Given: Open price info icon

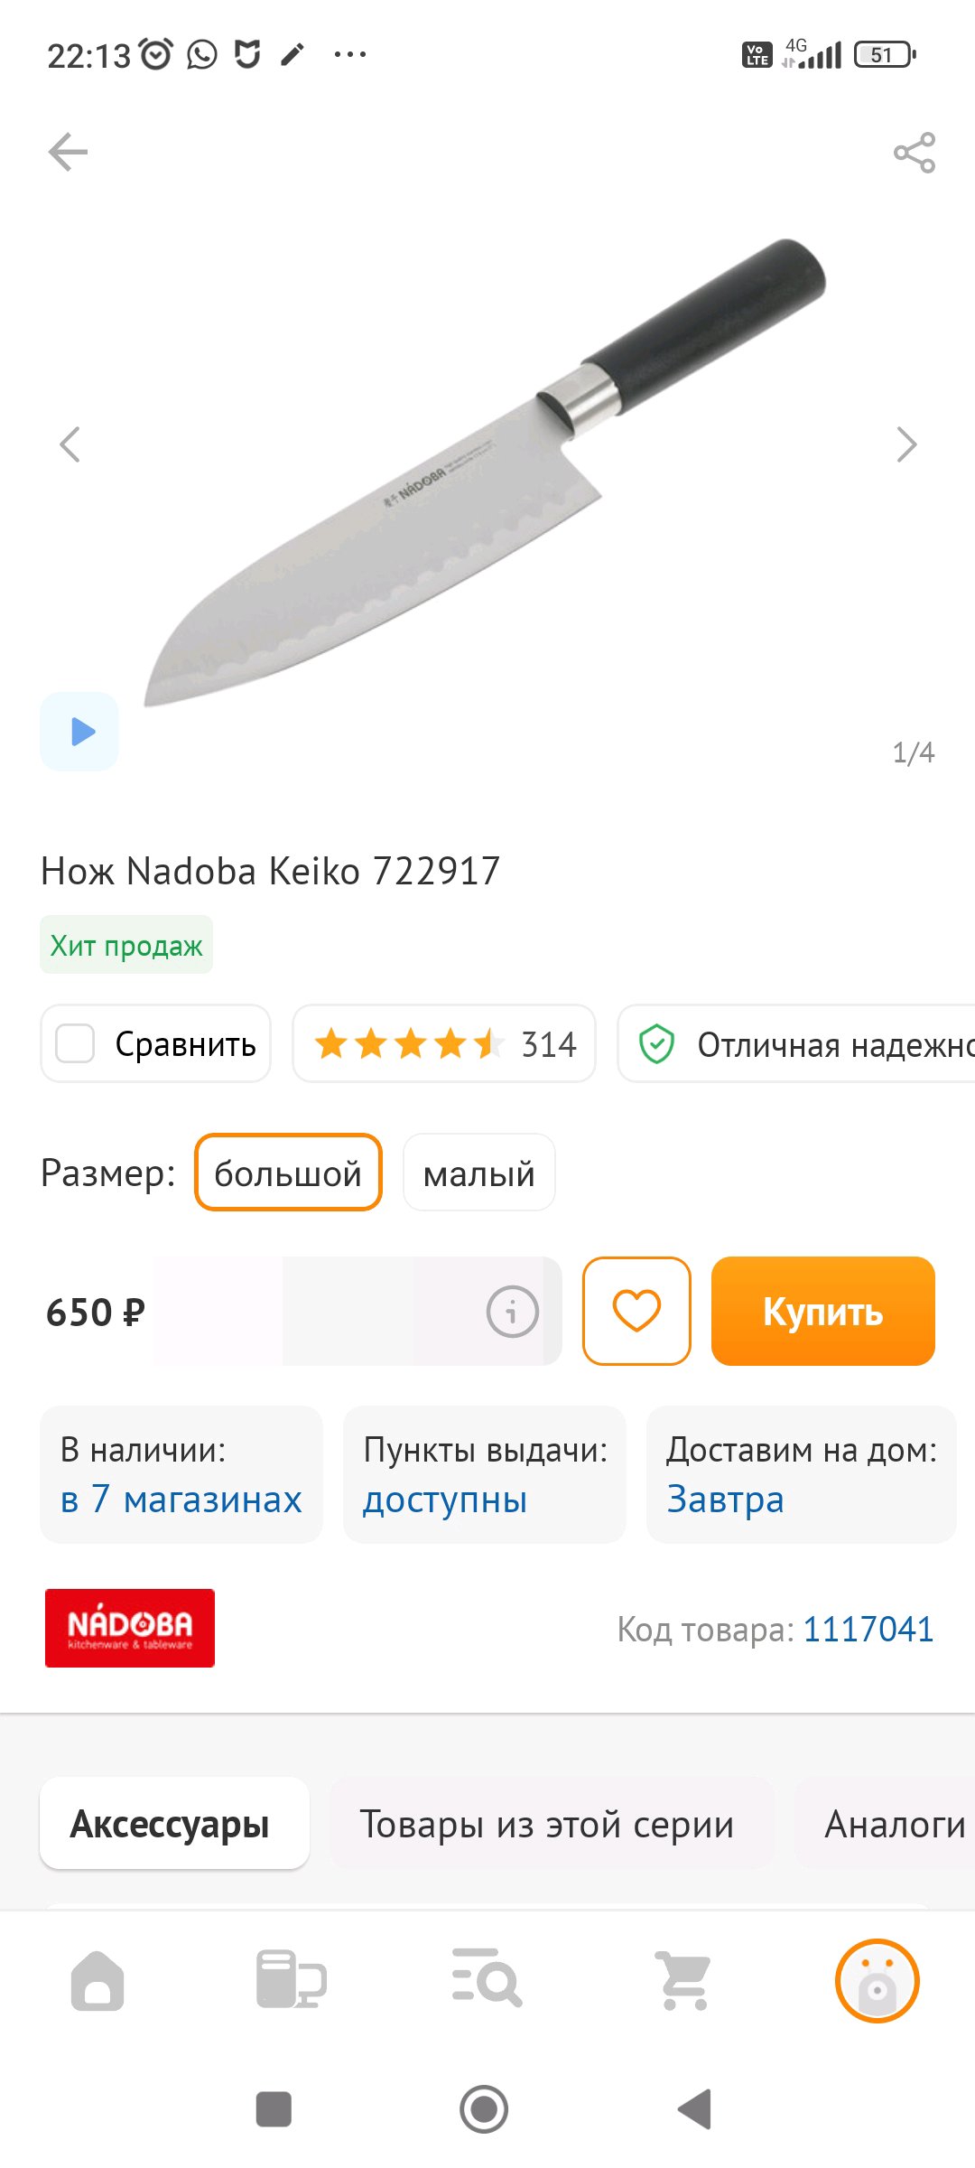Looking at the screenshot, I should tap(513, 1311).
